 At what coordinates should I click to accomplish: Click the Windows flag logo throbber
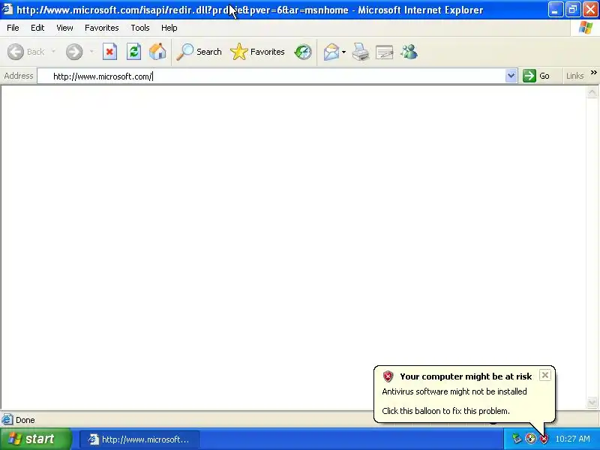[586, 28]
